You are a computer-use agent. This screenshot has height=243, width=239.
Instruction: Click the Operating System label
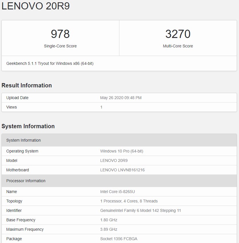pos(22,151)
